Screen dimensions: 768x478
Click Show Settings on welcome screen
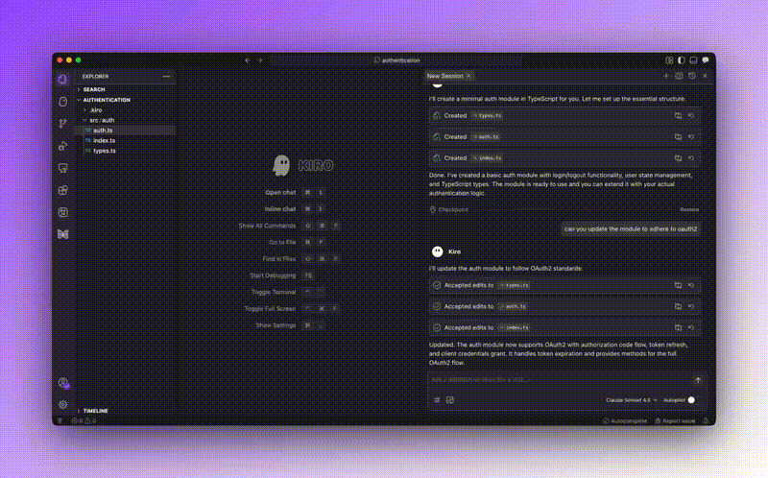[x=276, y=325]
